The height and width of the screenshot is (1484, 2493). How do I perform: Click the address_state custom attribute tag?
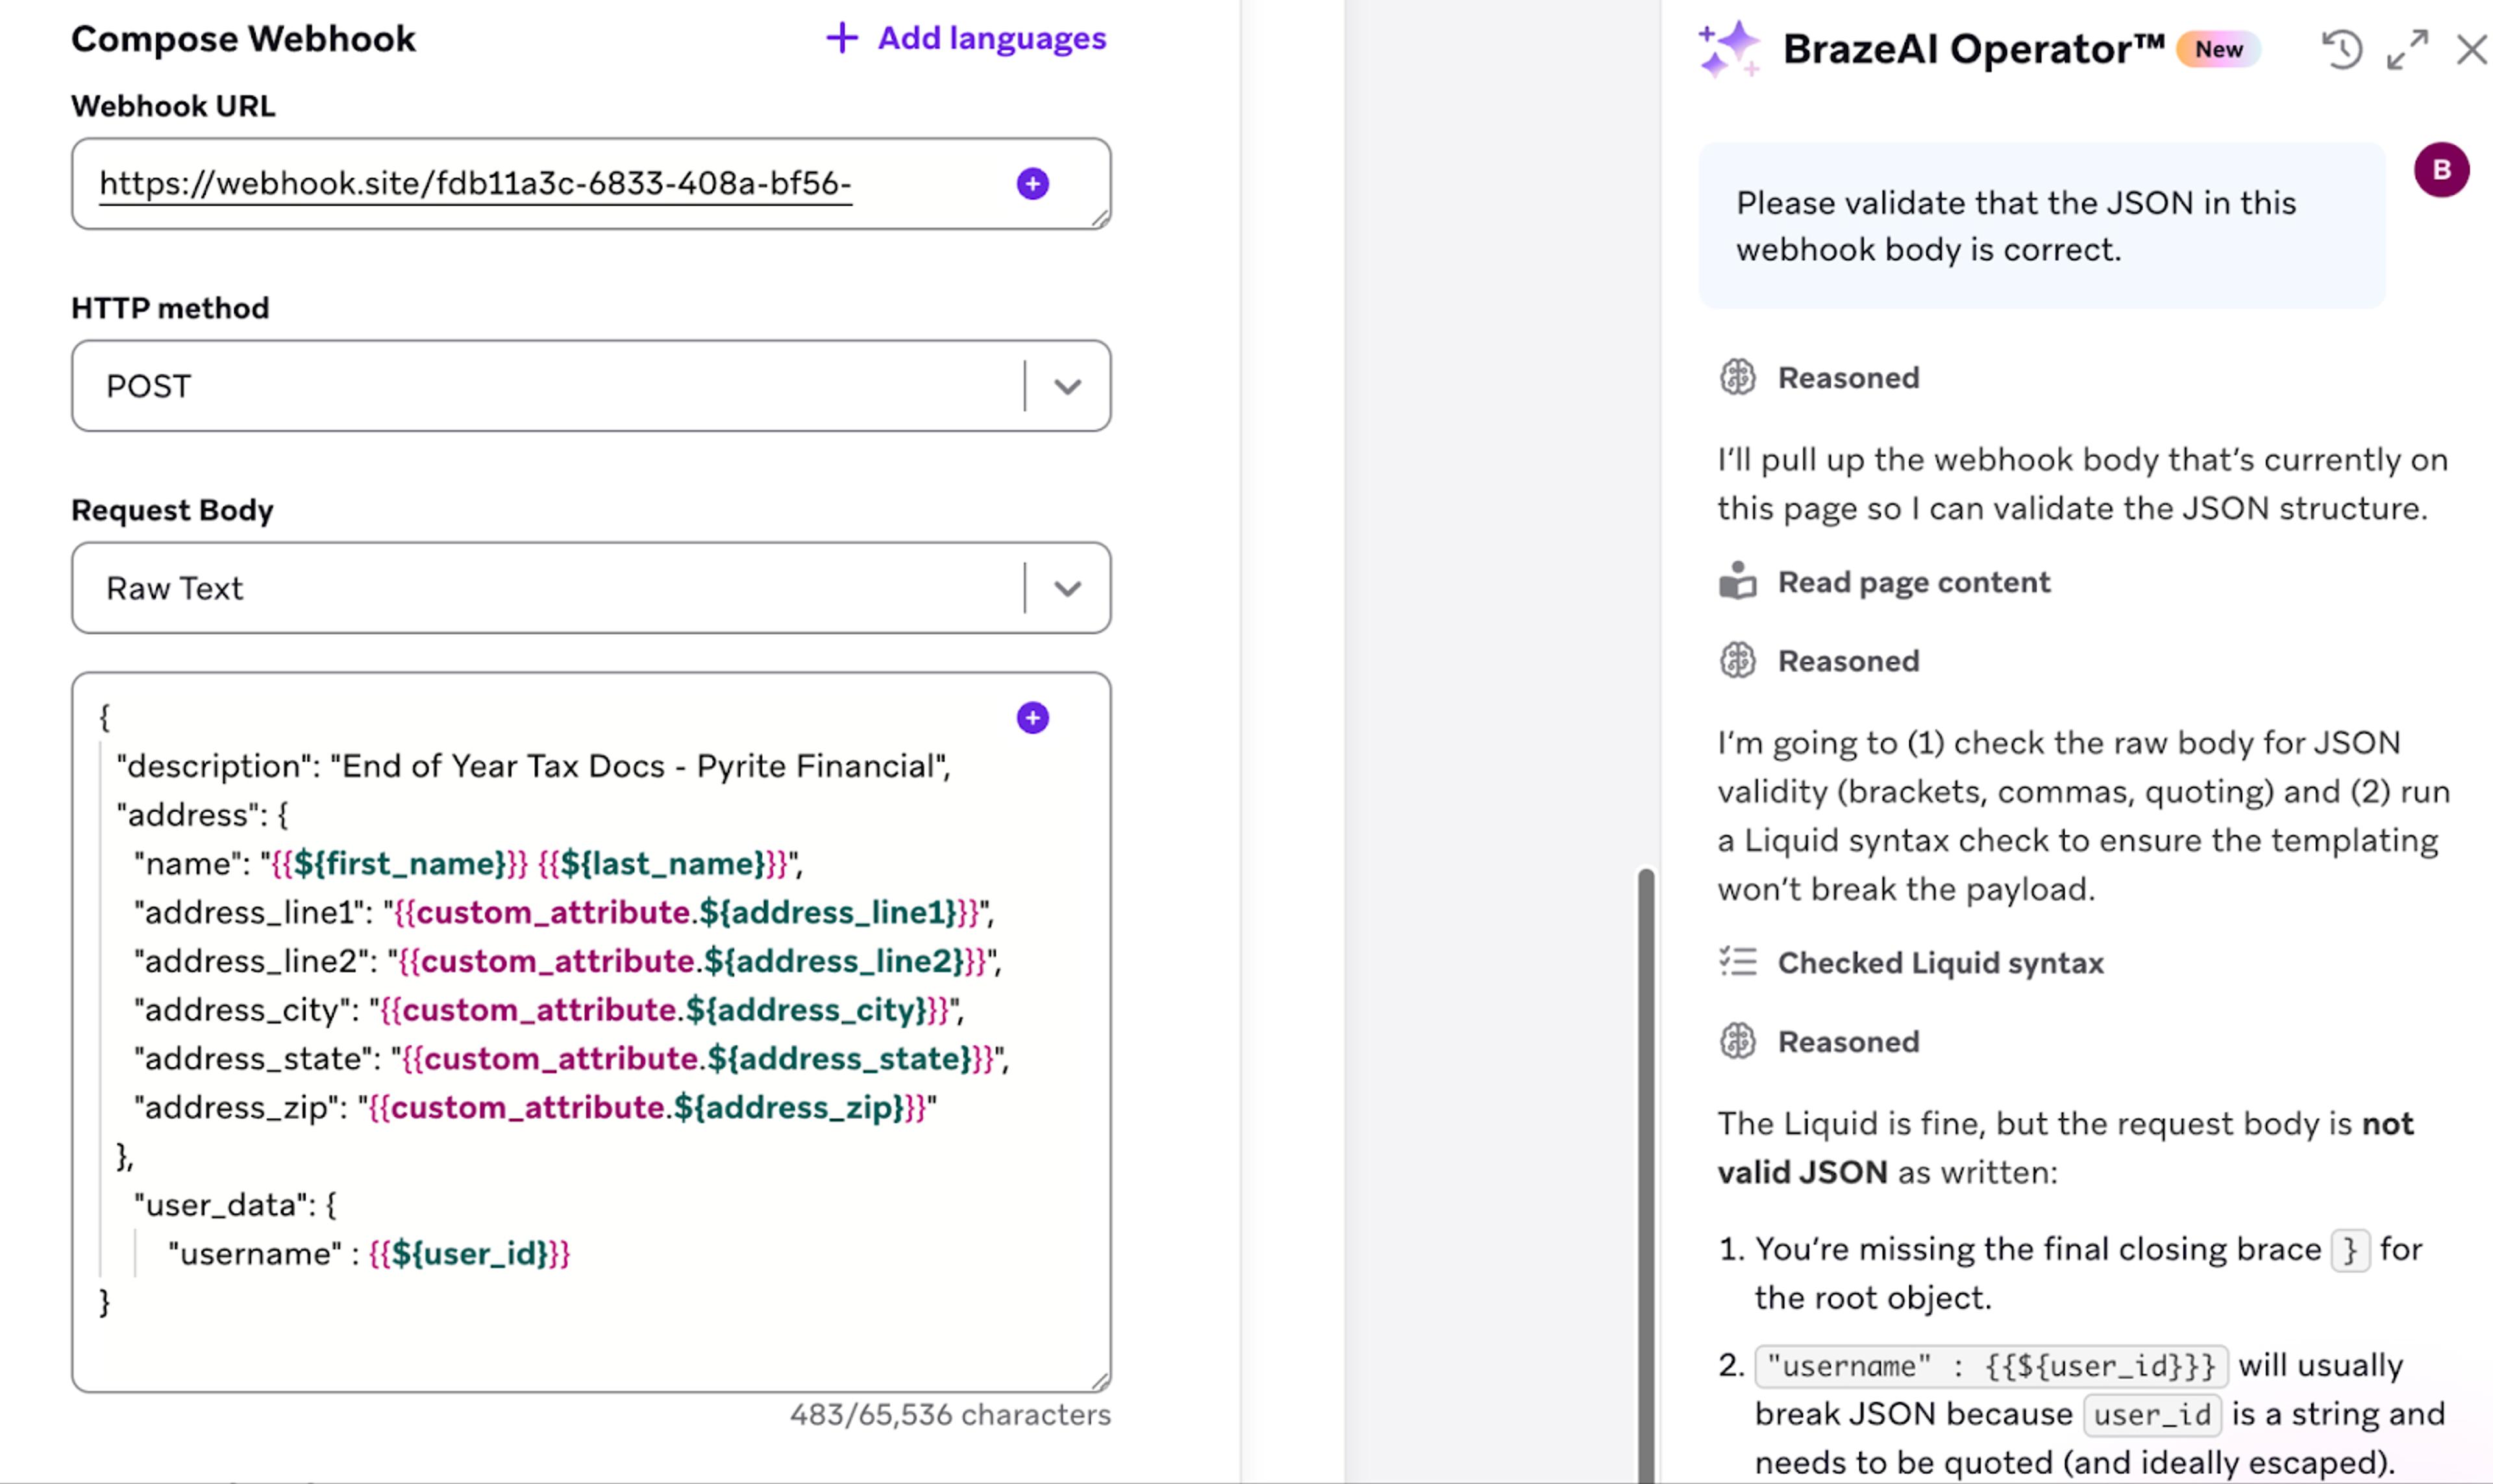click(x=699, y=1059)
